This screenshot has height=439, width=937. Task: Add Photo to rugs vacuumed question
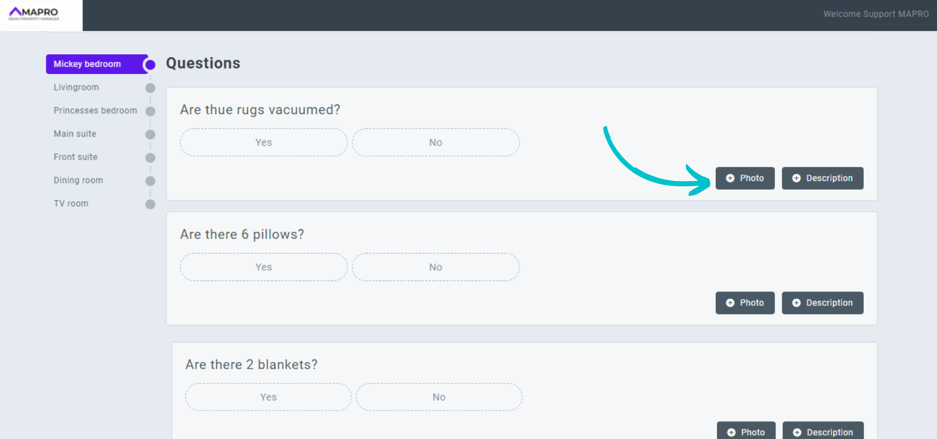[745, 178]
